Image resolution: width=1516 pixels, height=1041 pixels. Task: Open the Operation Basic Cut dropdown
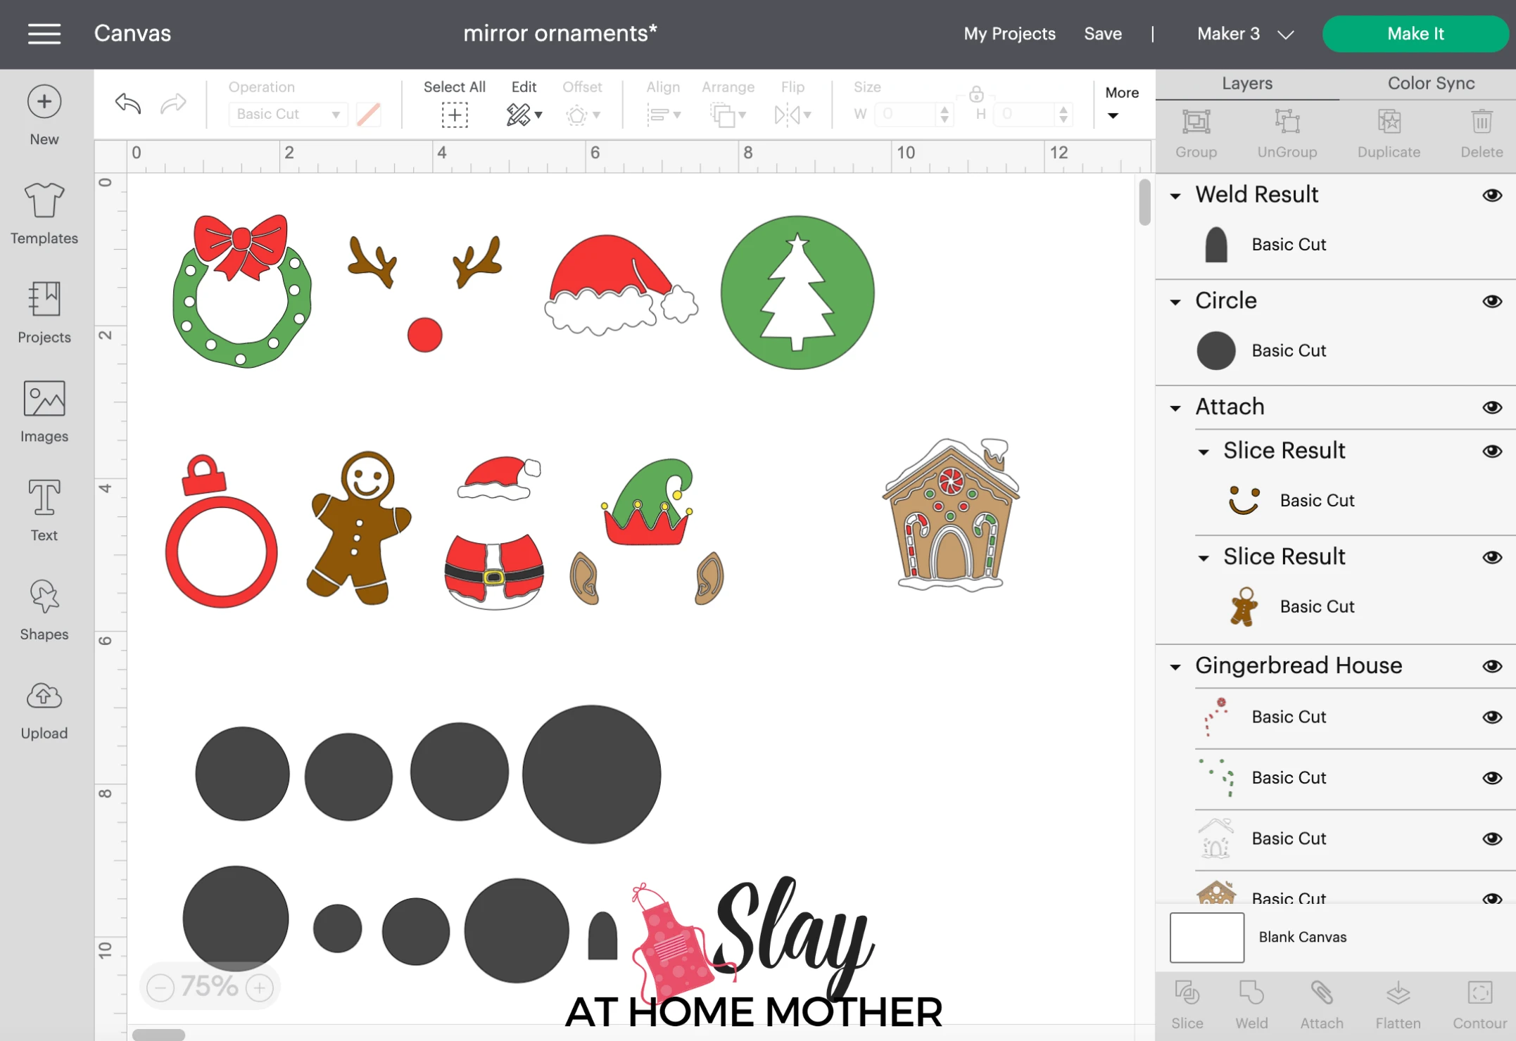(288, 114)
